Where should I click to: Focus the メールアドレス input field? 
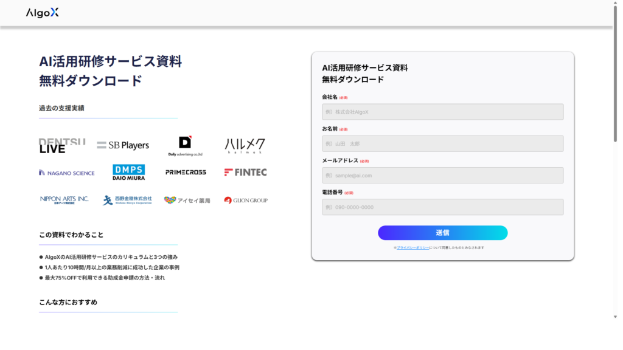tap(442, 175)
